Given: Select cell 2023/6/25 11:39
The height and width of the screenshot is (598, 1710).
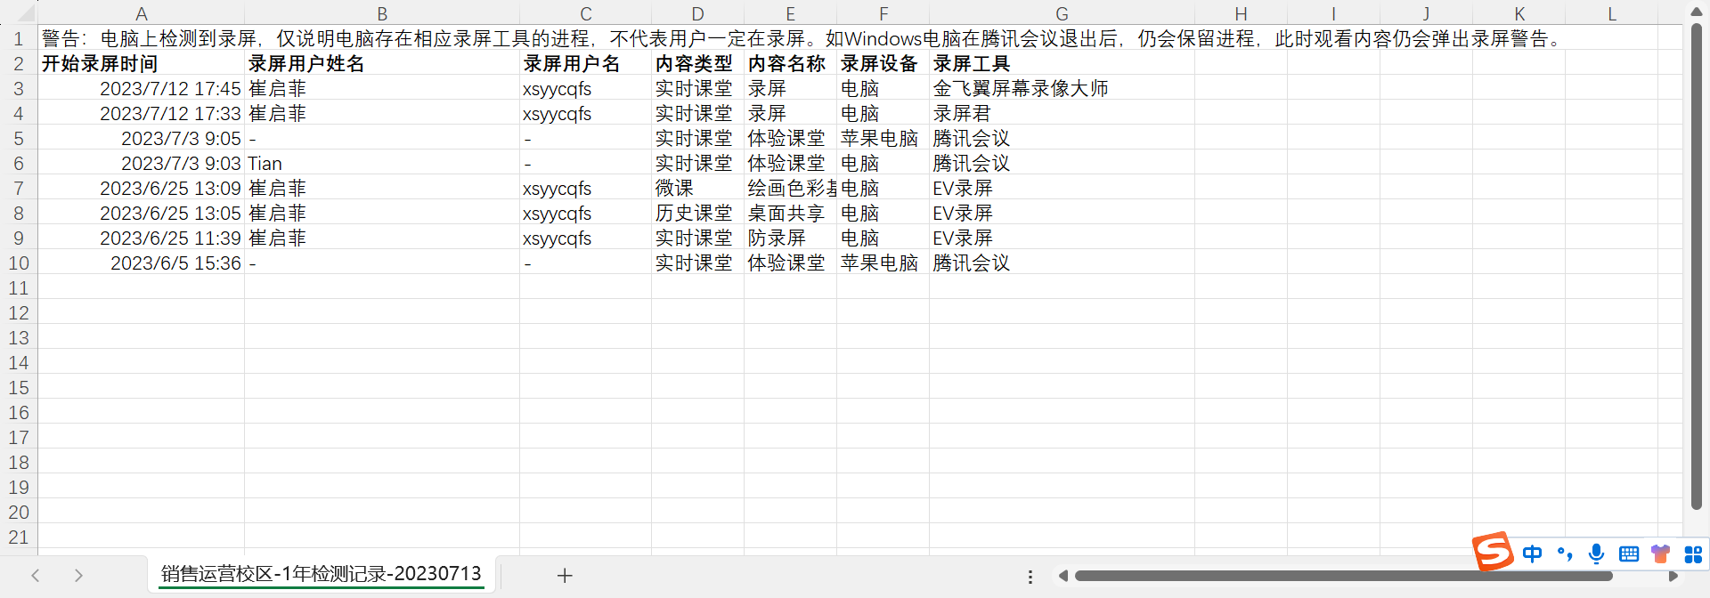Looking at the screenshot, I should point(141,238).
